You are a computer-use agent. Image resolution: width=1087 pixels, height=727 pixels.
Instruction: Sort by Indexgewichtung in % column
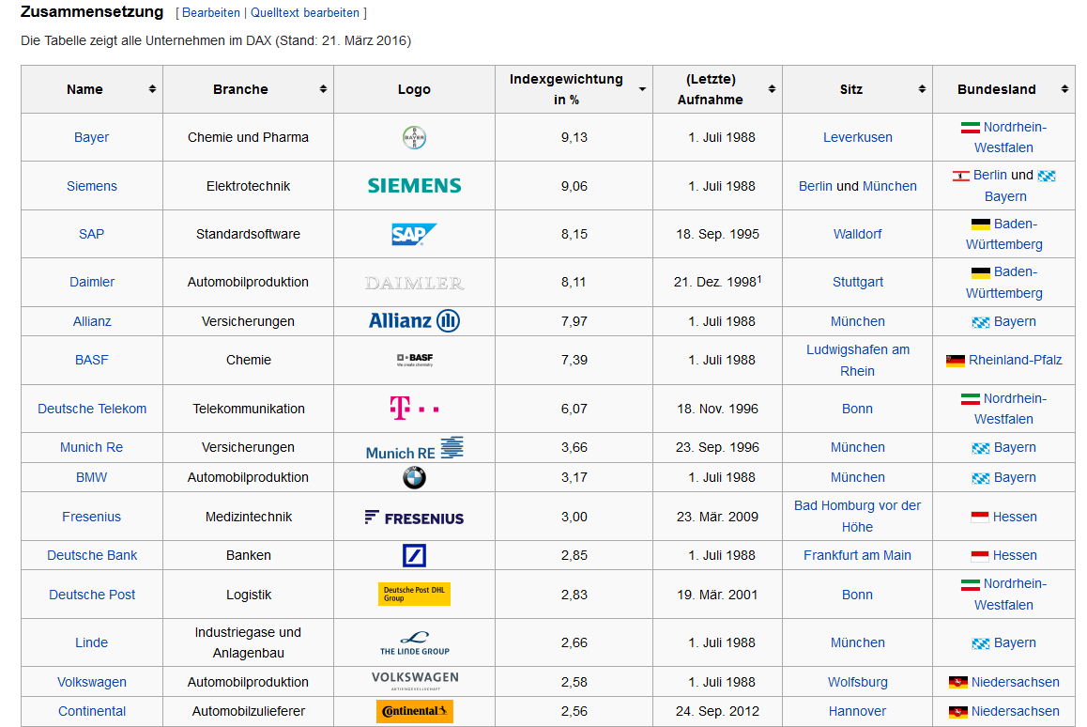point(642,89)
